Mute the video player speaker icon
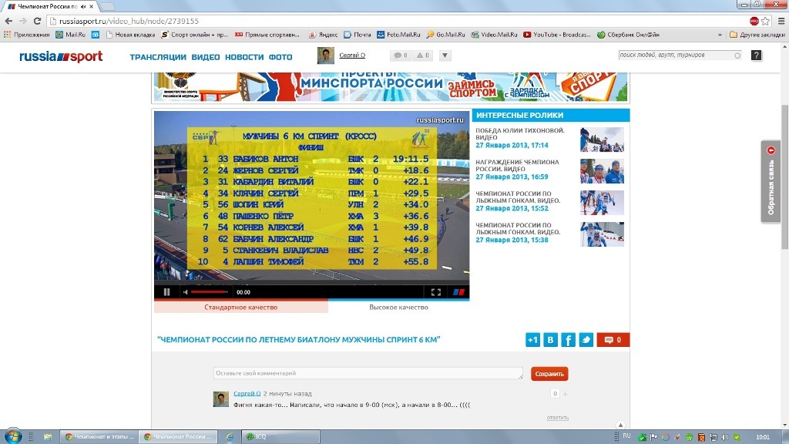Image resolution: width=789 pixels, height=444 pixels. pyautogui.click(x=185, y=292)
